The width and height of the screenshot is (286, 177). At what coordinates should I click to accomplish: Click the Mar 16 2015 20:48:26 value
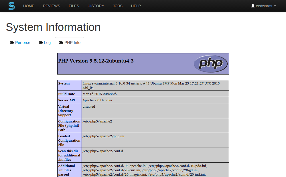coord(155,94)
